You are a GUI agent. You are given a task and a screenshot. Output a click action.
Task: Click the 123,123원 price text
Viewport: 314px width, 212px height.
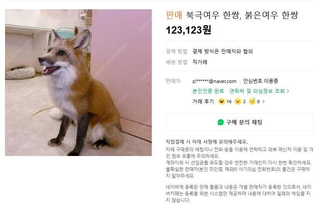click(188, 30)
